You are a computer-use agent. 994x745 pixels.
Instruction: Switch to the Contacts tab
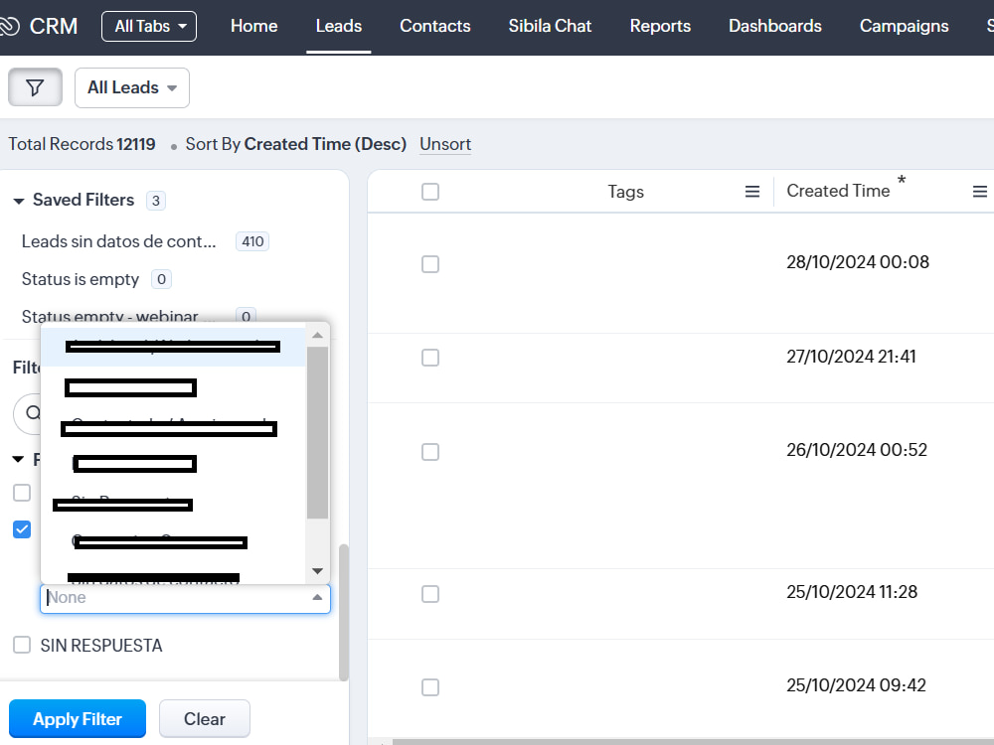434,26
